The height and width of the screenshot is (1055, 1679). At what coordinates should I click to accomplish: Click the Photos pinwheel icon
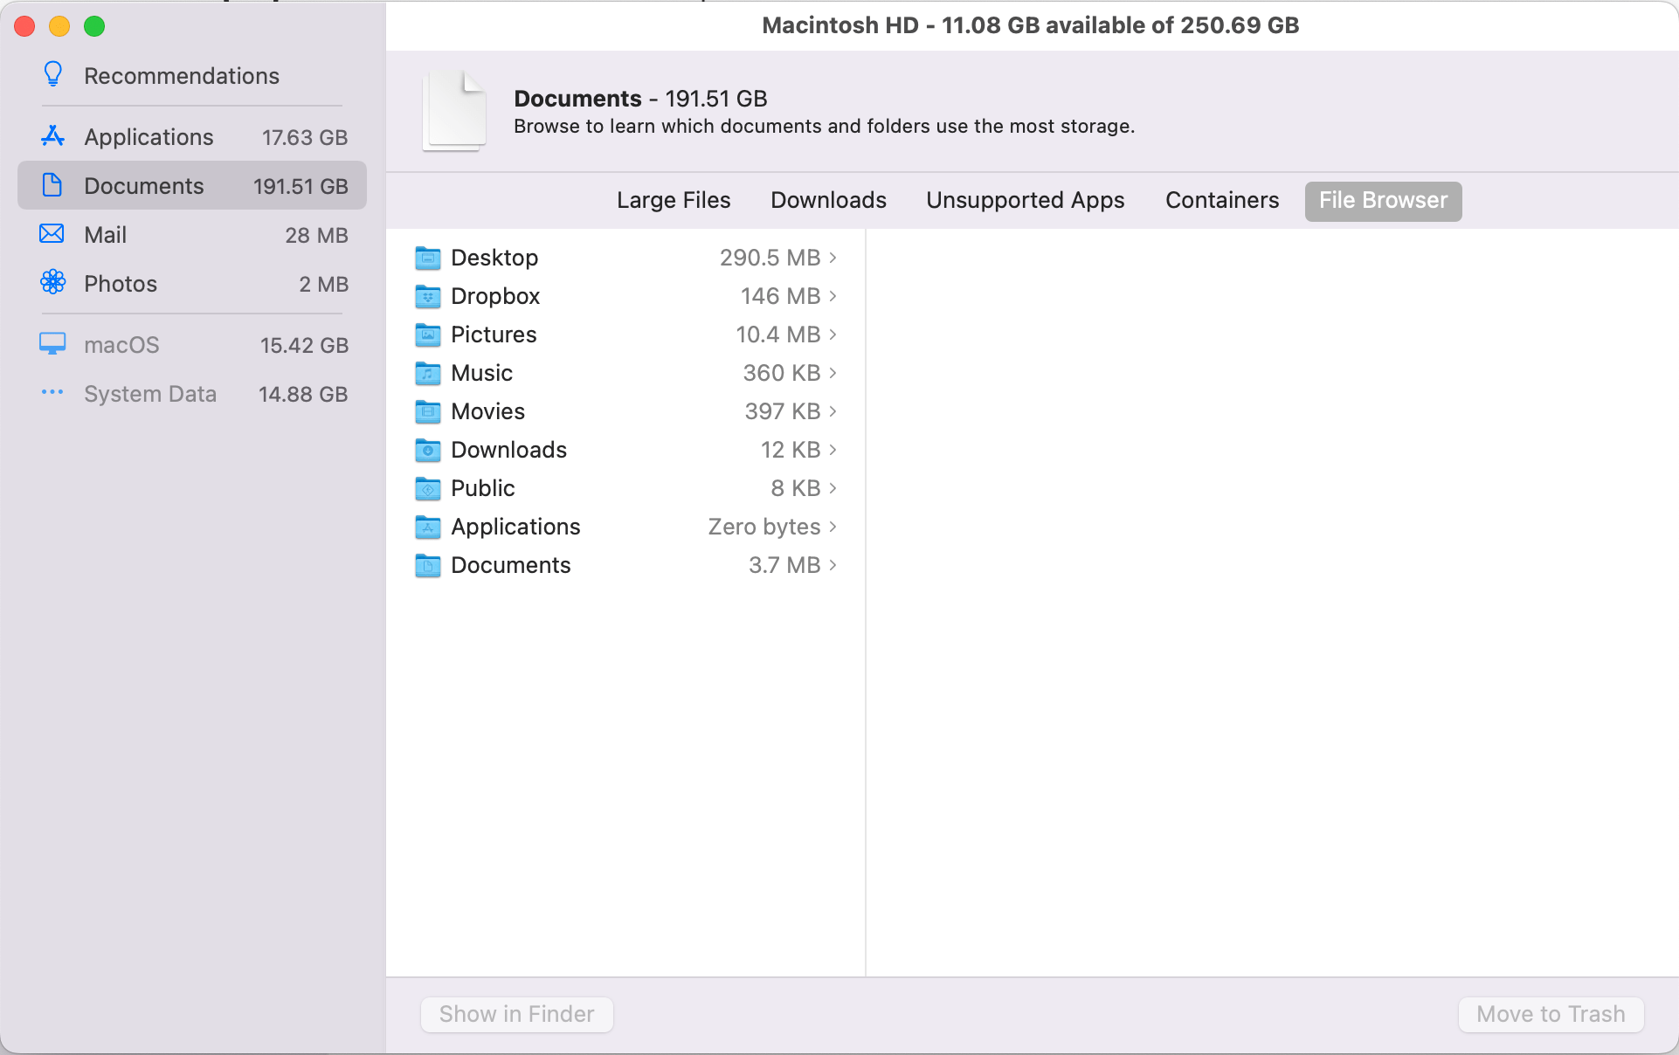(52, 283)
